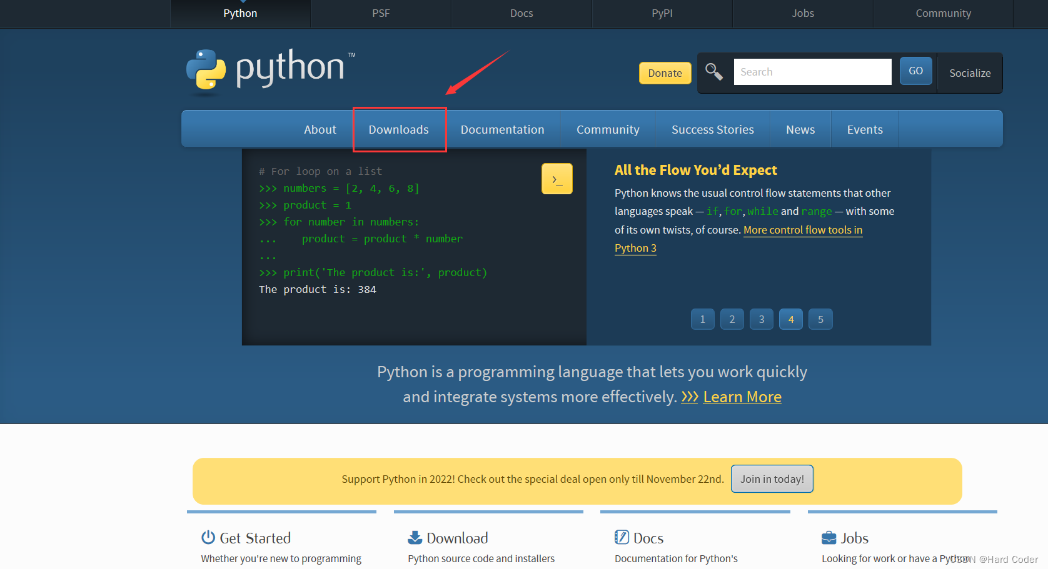Focus the Search input field
1048x569 pixels.
[x=812, y=72]
